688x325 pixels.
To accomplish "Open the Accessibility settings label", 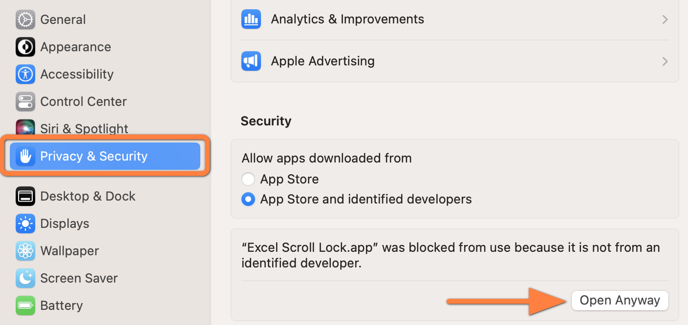I will (77, 74).
